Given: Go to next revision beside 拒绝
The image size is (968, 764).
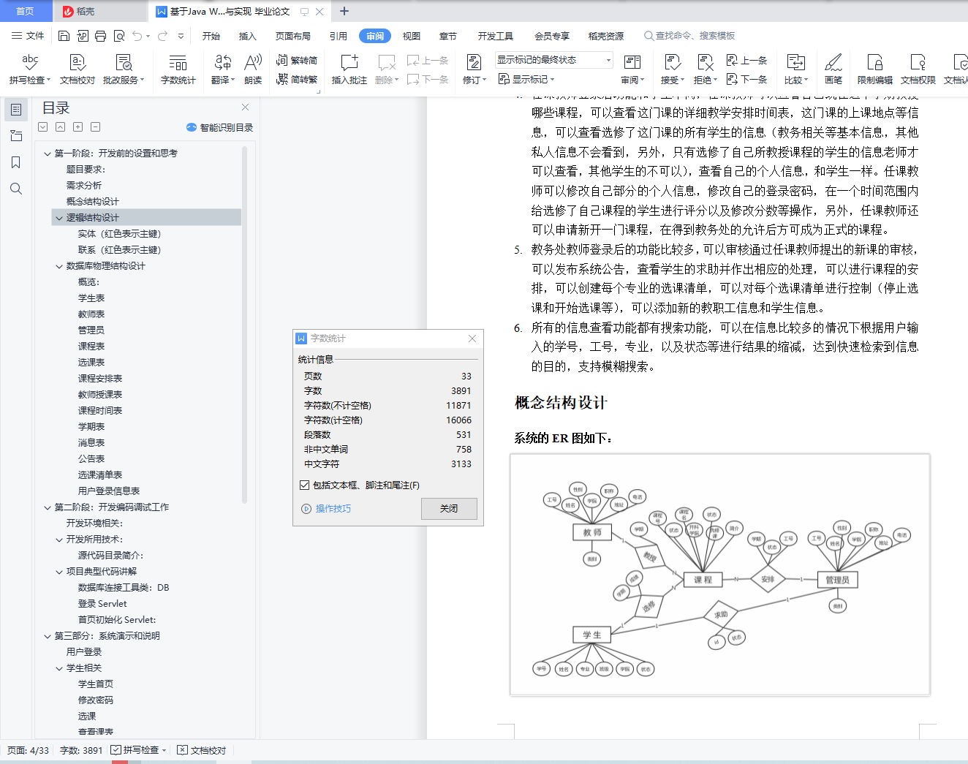Looking at the screenshot, I should [746, 79].
